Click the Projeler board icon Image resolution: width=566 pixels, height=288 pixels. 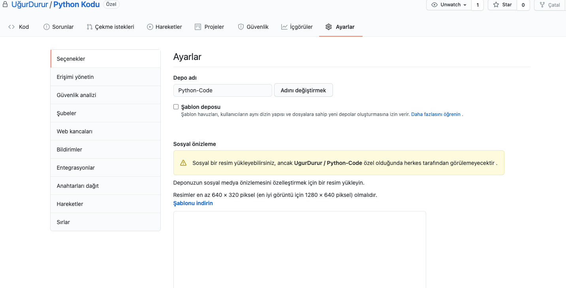coord(198,27)
